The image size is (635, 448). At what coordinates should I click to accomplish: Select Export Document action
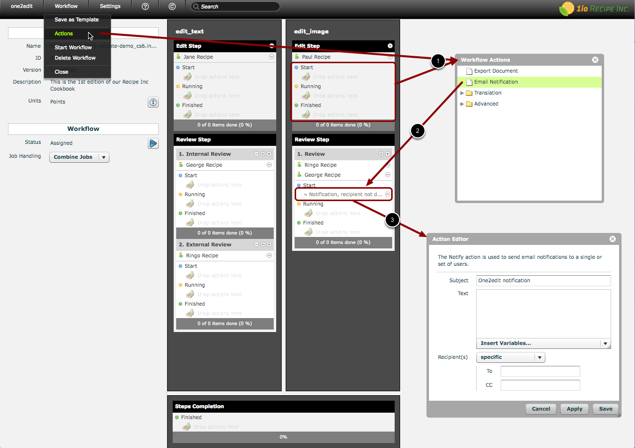pyautogui.click(x=529, y=71)
